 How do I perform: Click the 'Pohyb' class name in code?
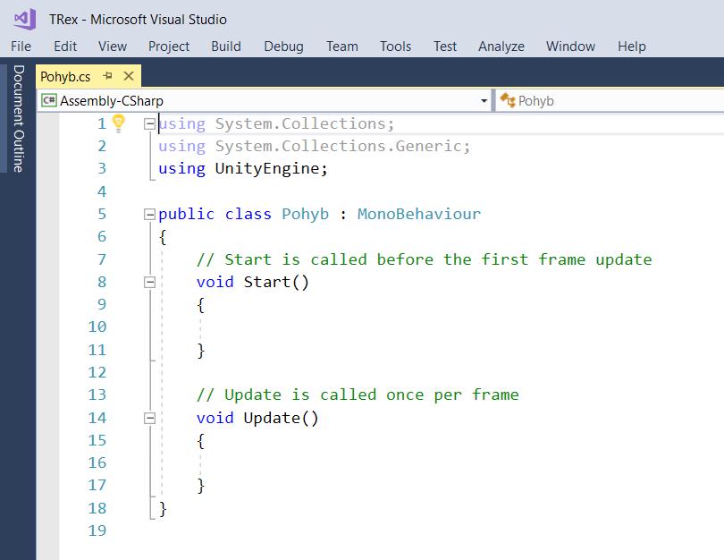point(305,214)
